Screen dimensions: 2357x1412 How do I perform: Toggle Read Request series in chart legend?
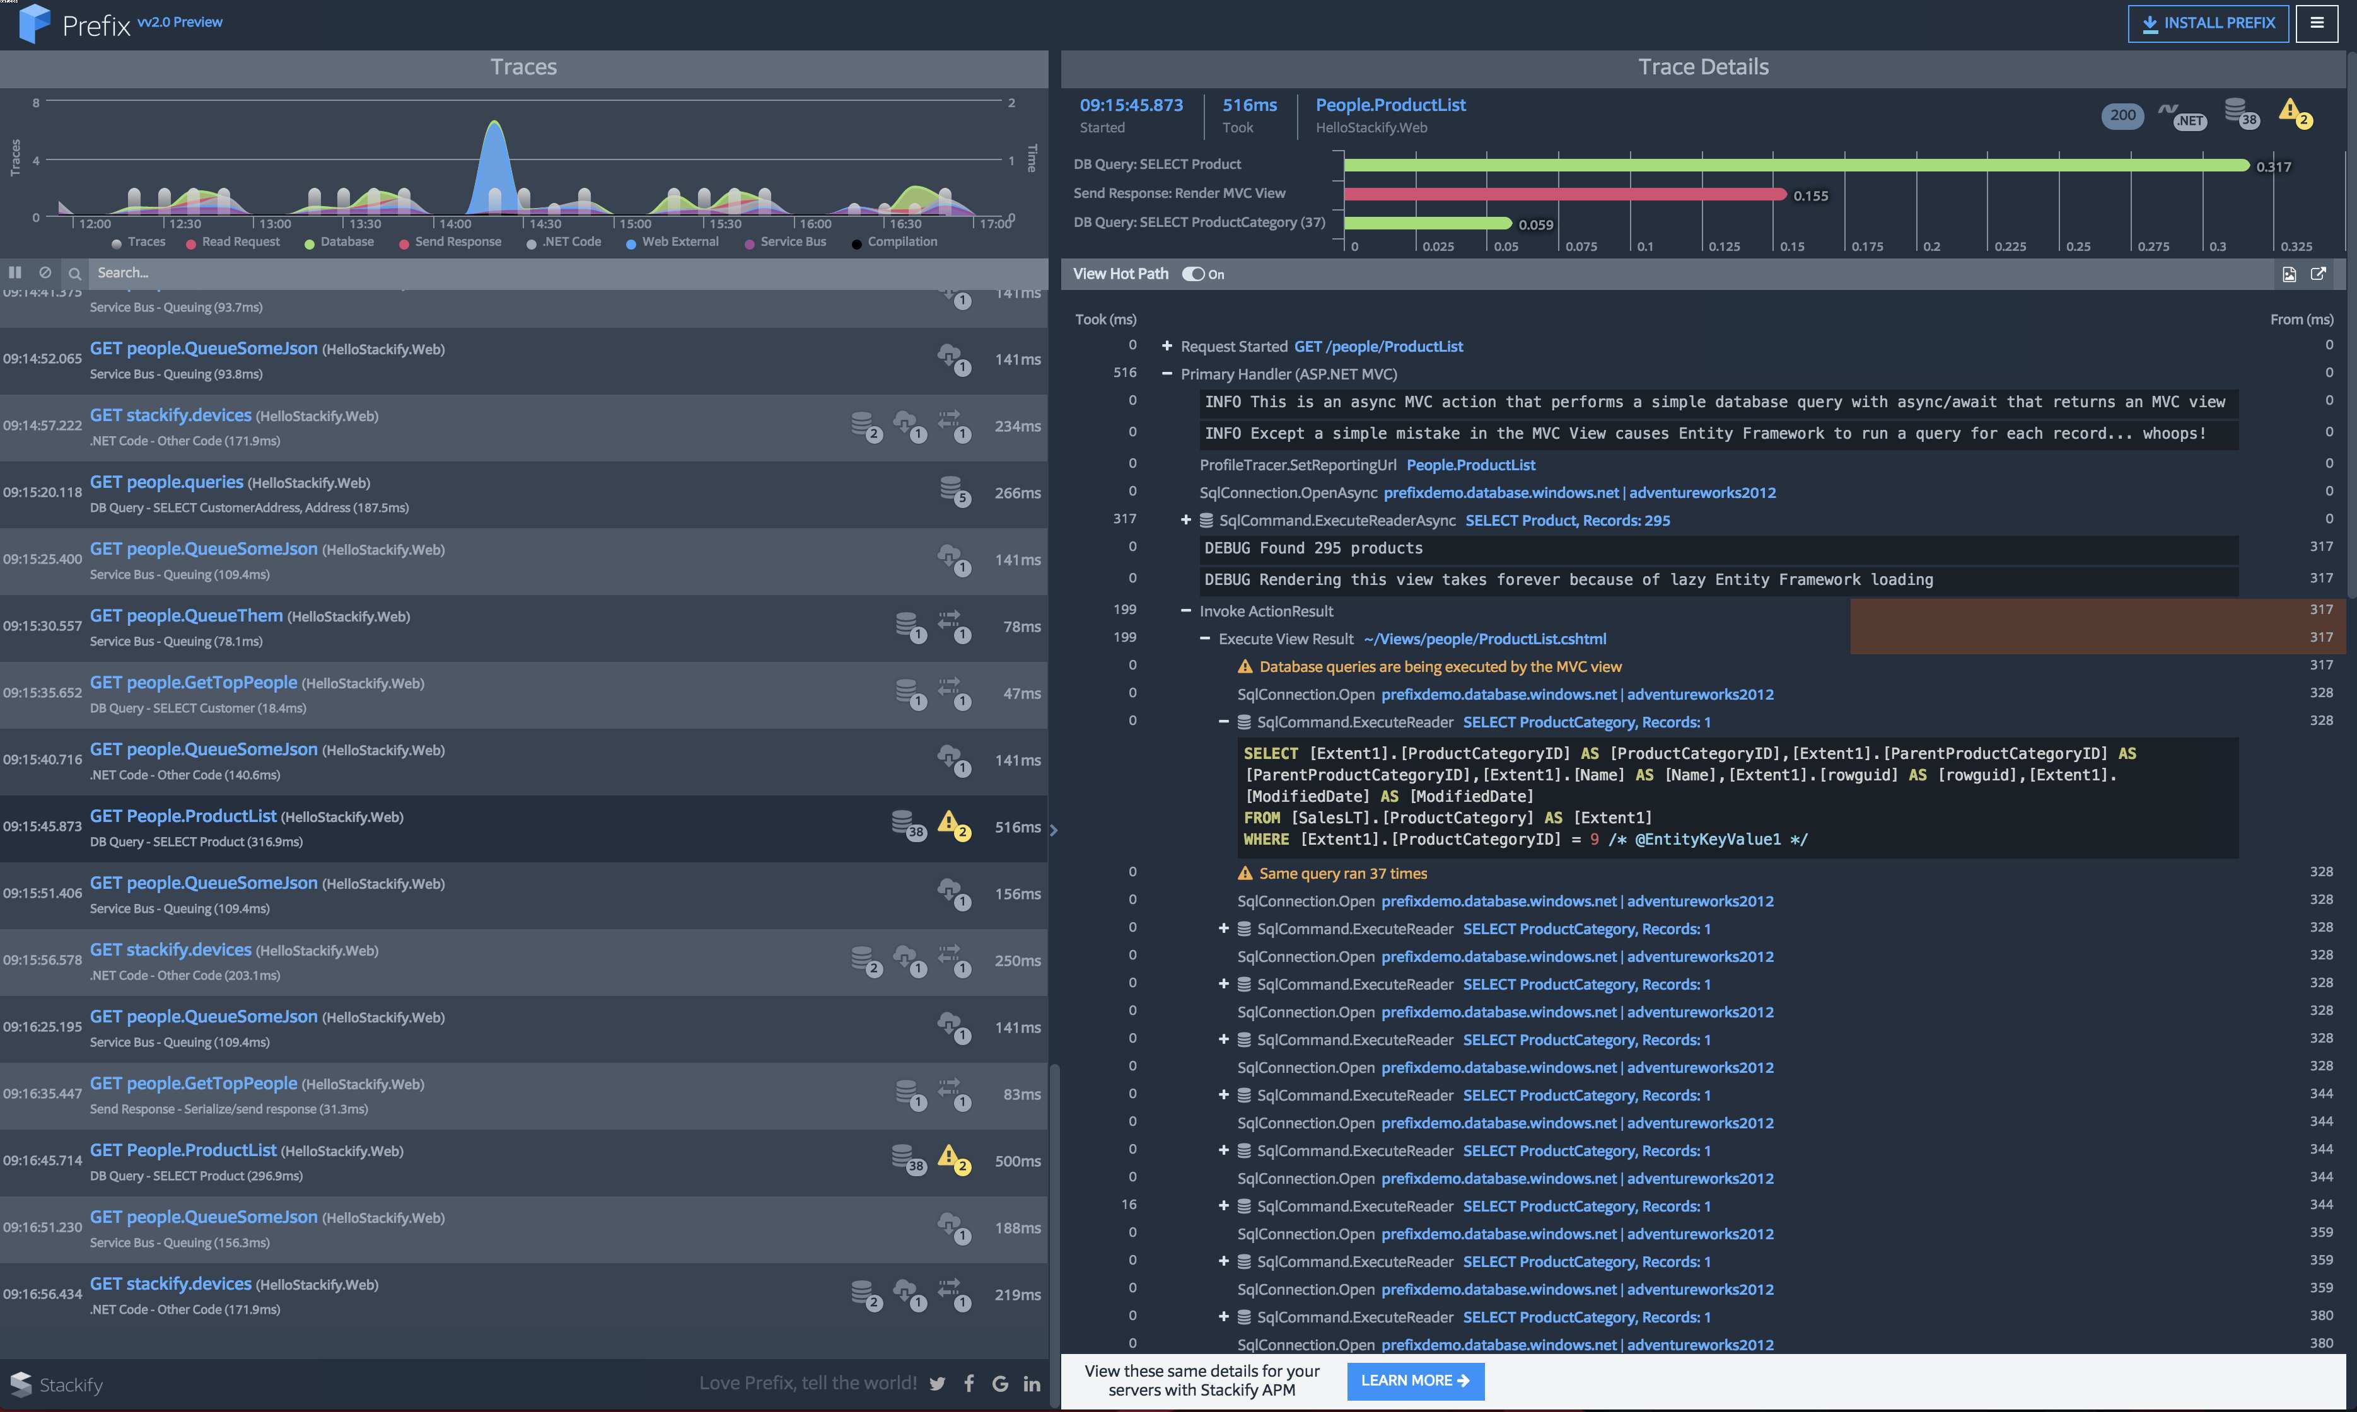point(233,241)
